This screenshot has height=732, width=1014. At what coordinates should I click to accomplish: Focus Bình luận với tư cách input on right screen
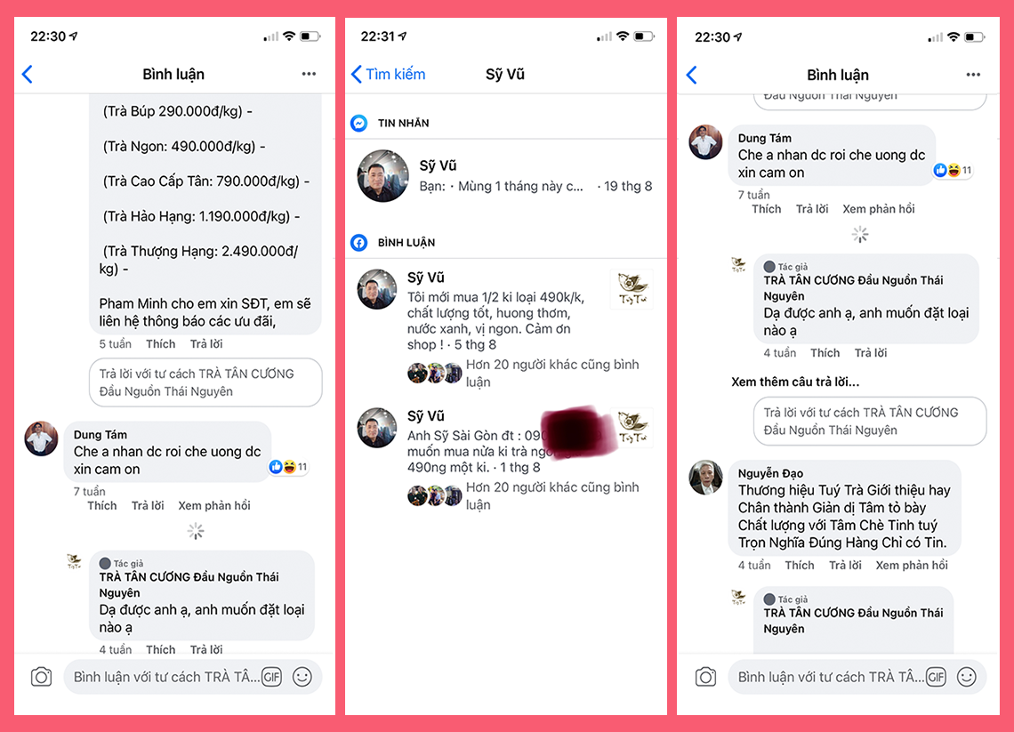pos(831,677)
